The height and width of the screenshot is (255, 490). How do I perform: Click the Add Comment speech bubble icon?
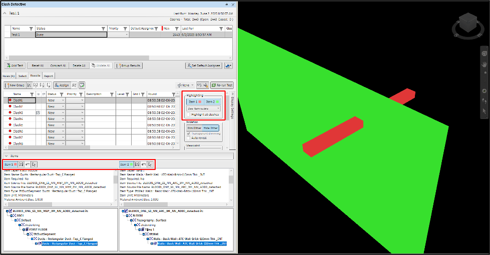click(82, 85)
